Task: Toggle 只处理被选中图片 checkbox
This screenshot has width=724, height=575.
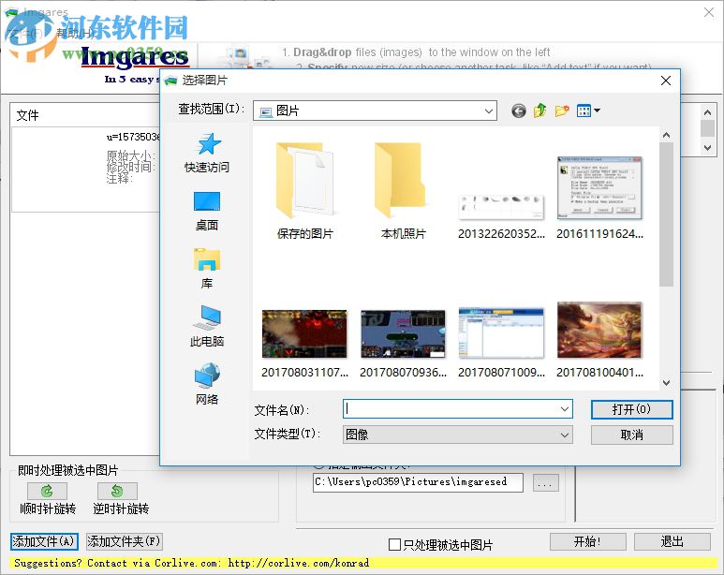Action: click(395, 545)
